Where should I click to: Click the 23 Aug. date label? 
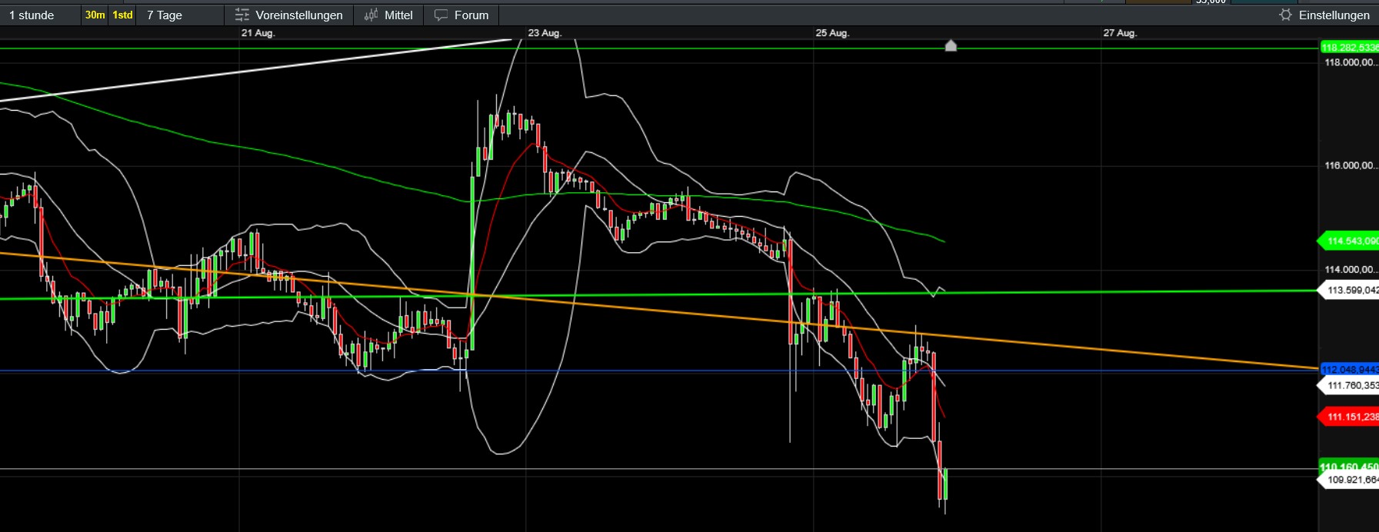click(x=545, y=33)
